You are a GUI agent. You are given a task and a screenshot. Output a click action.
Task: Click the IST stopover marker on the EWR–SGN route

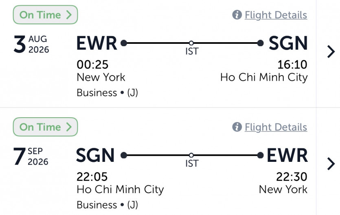point(191,43)
